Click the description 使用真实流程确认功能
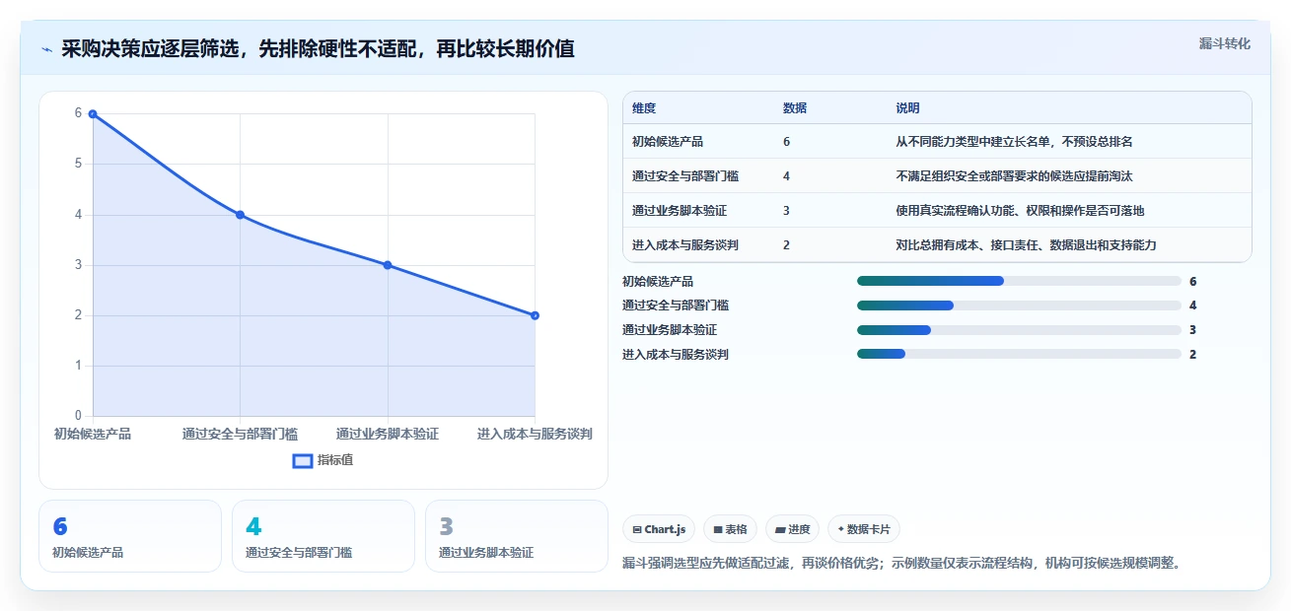The image size is (1291, 611). click(x=1020, y=211)
